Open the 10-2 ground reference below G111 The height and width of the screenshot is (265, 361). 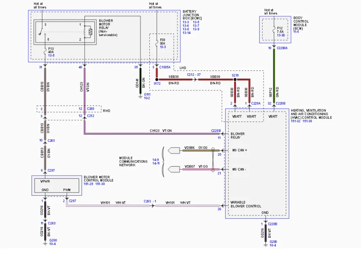(147, 98)
